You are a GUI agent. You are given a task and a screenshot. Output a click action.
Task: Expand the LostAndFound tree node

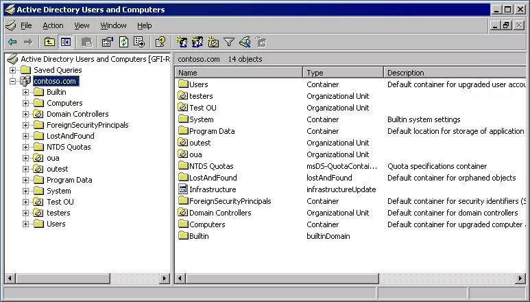(25, 137)
